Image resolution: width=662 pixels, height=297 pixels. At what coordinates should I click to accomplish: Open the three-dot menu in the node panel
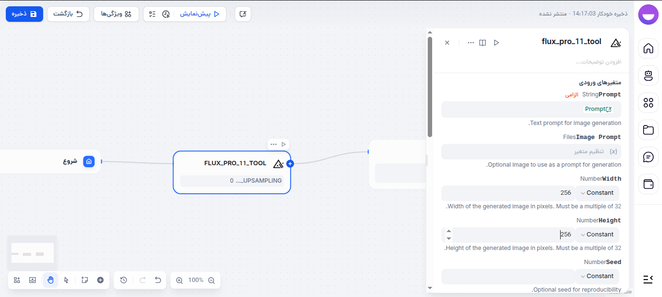click(x=470, y=43)
